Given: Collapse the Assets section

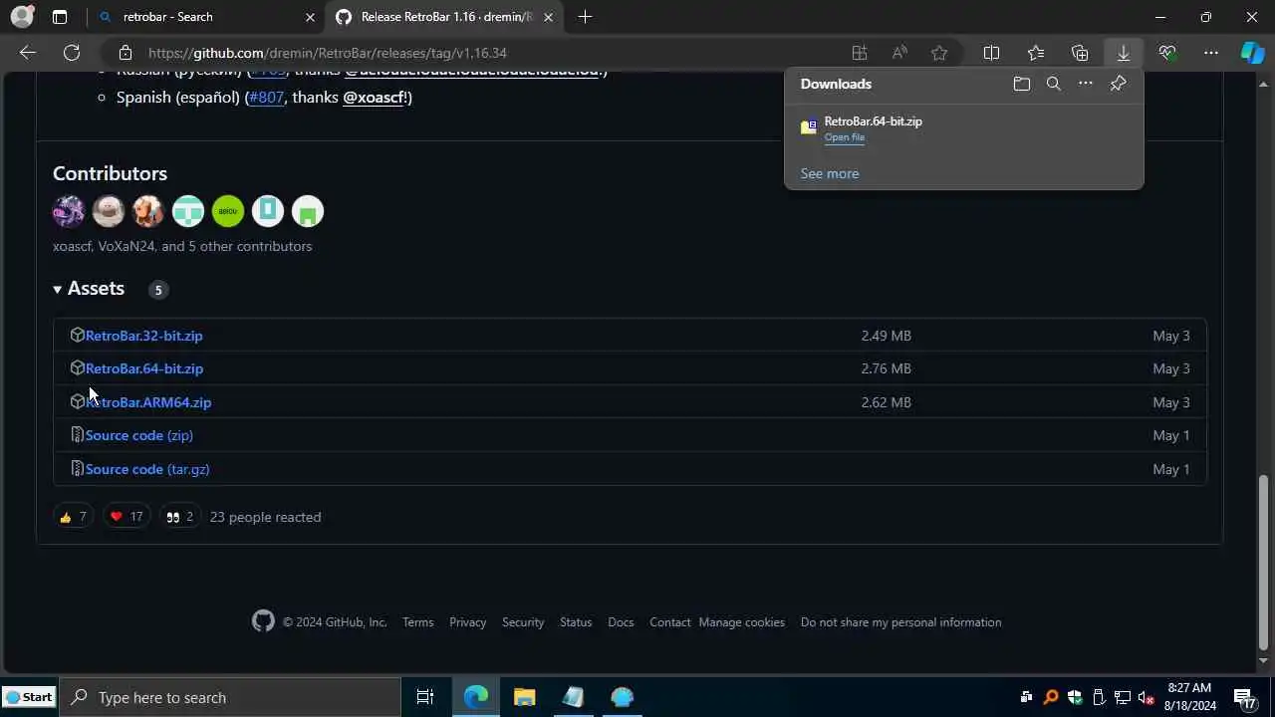Looking at the screenshot, I should pos(89,289).
